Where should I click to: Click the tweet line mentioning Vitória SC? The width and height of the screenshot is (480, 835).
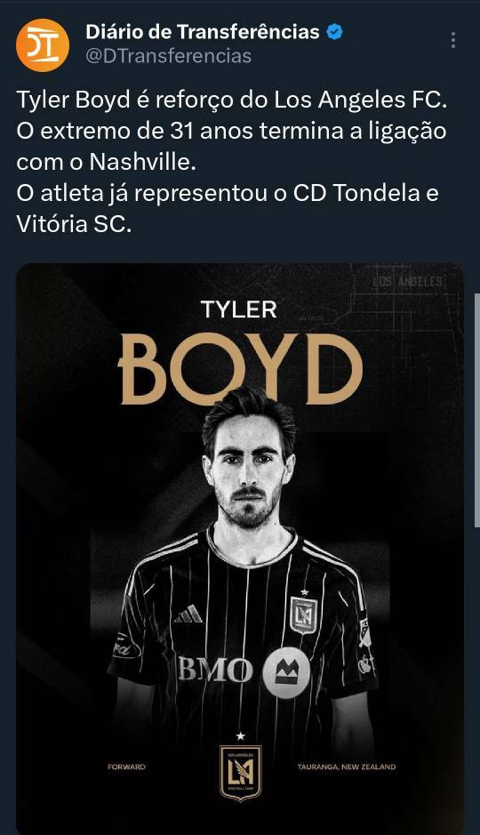(74, 224)
